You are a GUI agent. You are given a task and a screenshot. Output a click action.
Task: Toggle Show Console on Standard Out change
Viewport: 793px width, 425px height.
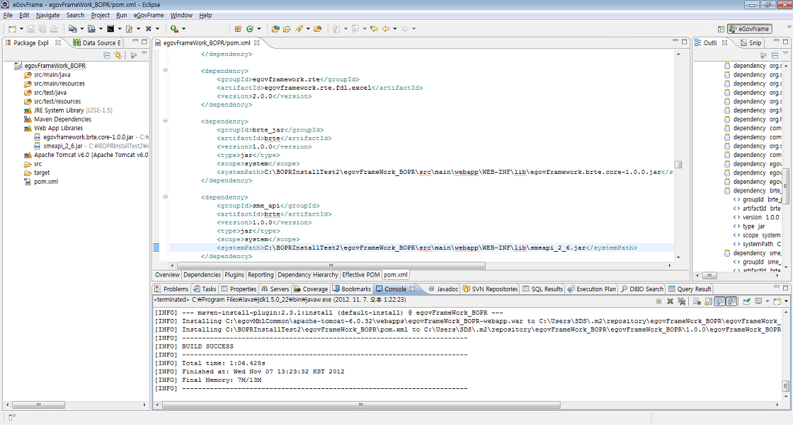coord(721,301)
